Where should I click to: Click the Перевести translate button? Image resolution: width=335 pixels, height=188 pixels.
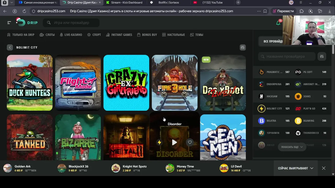[283, 11]
